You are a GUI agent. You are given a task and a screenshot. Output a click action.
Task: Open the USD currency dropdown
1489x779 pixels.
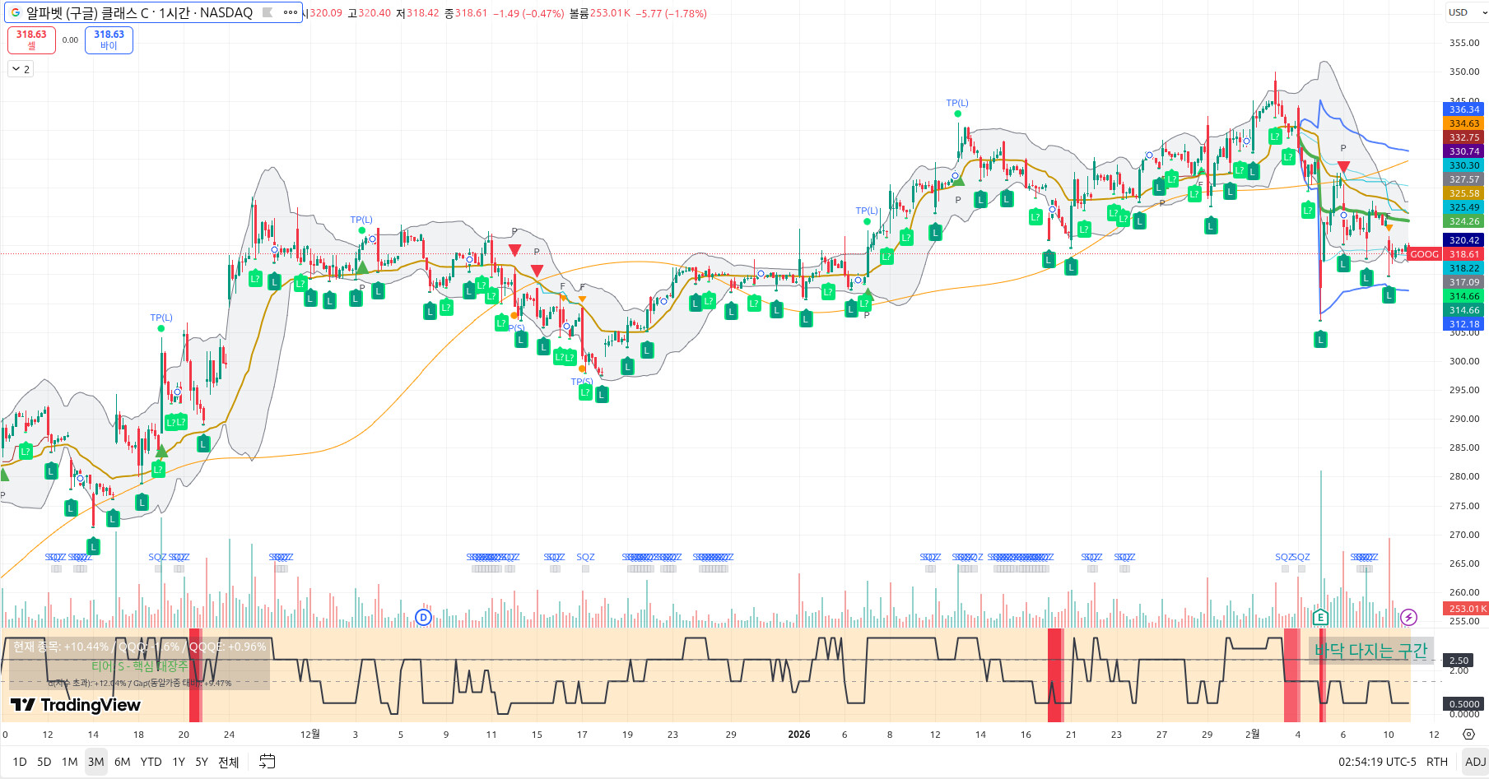point(1466,12)
